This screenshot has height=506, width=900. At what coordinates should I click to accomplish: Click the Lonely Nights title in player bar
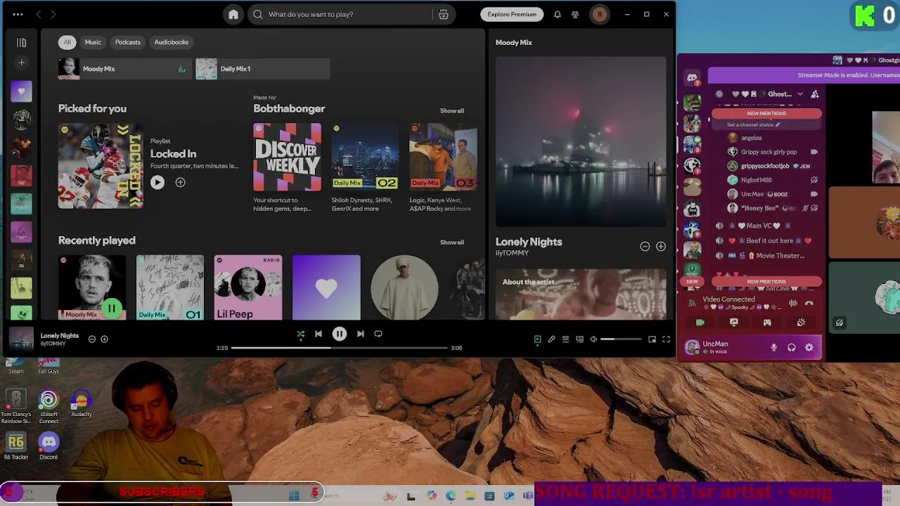point(60,335)
